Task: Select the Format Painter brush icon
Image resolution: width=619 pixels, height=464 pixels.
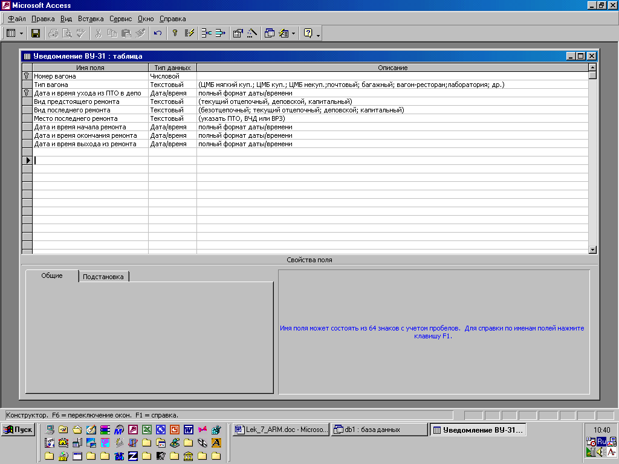Action: [x=140, y=34]
